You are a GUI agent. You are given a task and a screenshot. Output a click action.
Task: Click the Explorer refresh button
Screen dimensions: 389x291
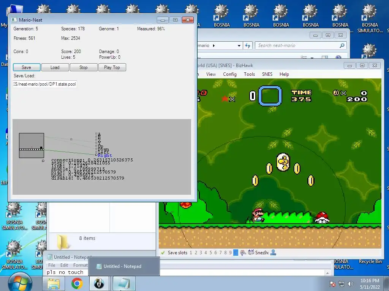248,45
